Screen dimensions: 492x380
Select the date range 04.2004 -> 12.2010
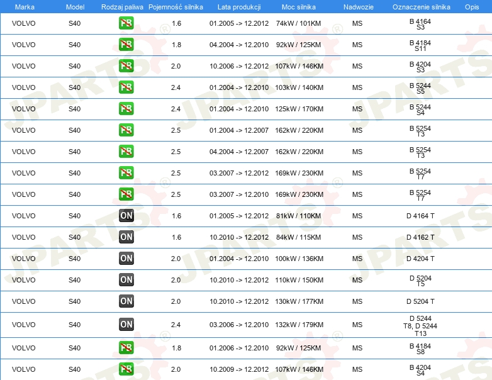click(239, 45)
